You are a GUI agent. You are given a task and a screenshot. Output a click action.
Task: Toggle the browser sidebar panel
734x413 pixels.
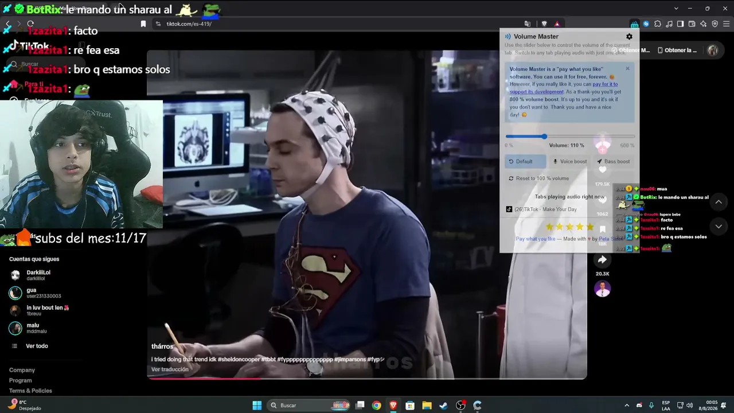tap(681, 24)
